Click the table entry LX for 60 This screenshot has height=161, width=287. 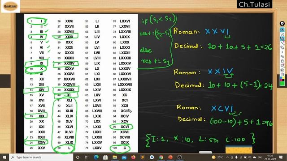point(97,68)
